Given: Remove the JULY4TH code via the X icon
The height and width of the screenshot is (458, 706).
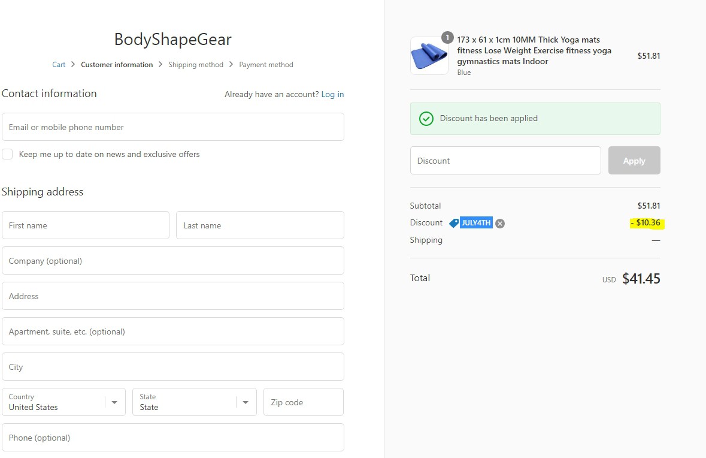Looking at the screenshot, I should tap(500, 222).
